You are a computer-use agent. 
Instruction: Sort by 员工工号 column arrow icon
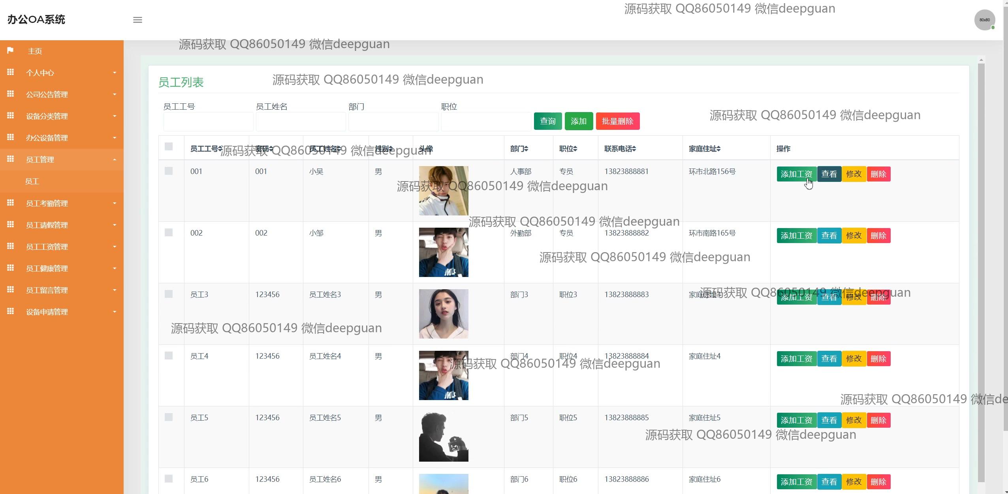pos(220,149)
